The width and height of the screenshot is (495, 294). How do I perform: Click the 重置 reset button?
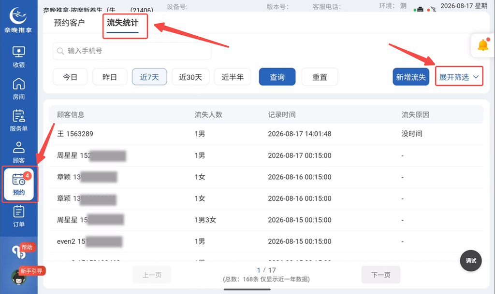(320, 77)
